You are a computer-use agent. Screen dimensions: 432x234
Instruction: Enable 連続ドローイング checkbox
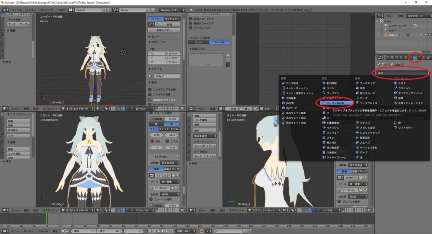click(191, 23)
